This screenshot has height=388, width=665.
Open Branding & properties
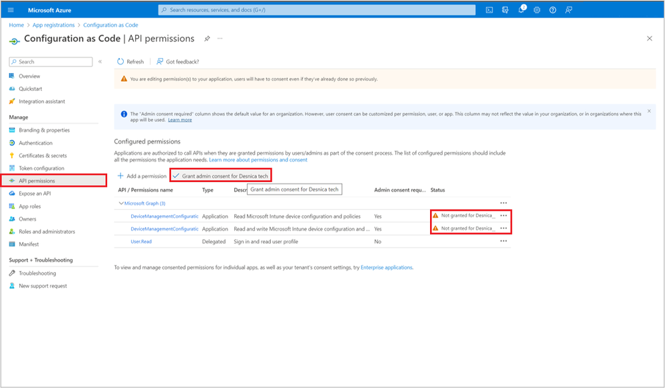(44, 130)
